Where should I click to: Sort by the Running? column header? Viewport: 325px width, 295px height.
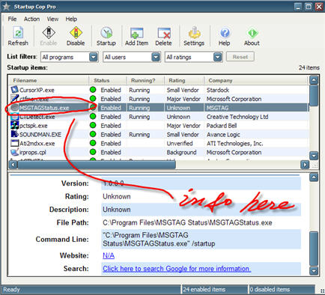point(145,80)
